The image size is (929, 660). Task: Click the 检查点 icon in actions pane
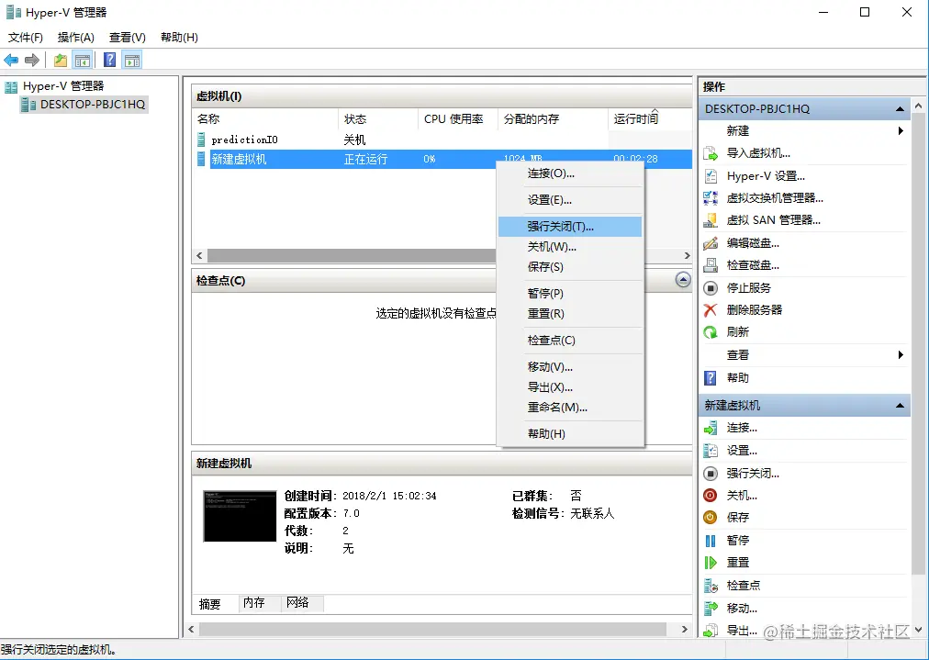click(x=711, y=586)
